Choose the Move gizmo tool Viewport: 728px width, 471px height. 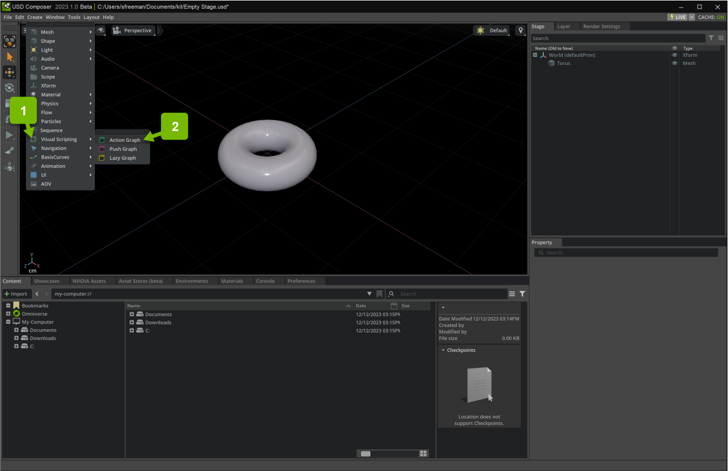tap(10, 72)
